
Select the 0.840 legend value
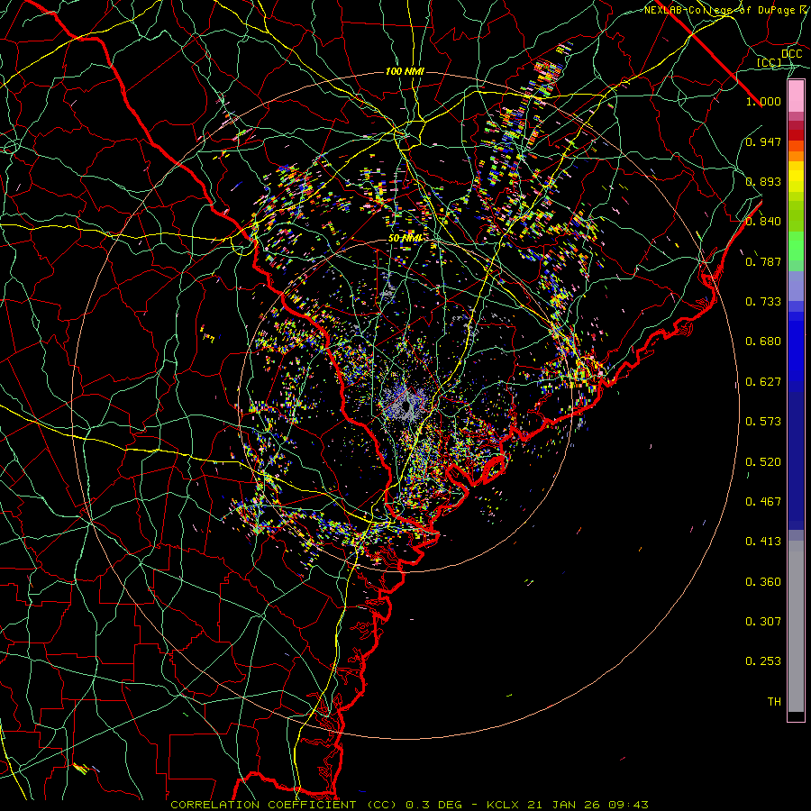[x=763, y=222]
